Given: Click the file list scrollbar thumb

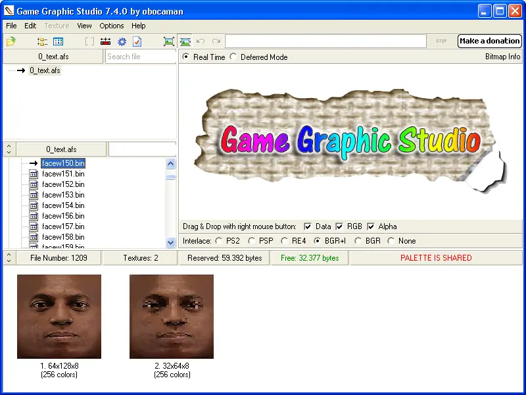Looking at the screenshot, I should tap(170, 177).
